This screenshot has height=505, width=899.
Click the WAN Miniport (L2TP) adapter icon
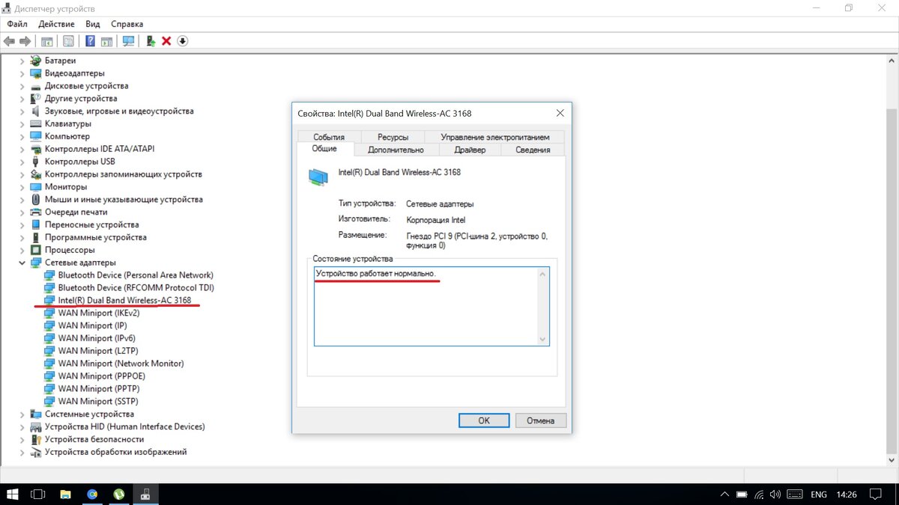[x=49, y=351]
